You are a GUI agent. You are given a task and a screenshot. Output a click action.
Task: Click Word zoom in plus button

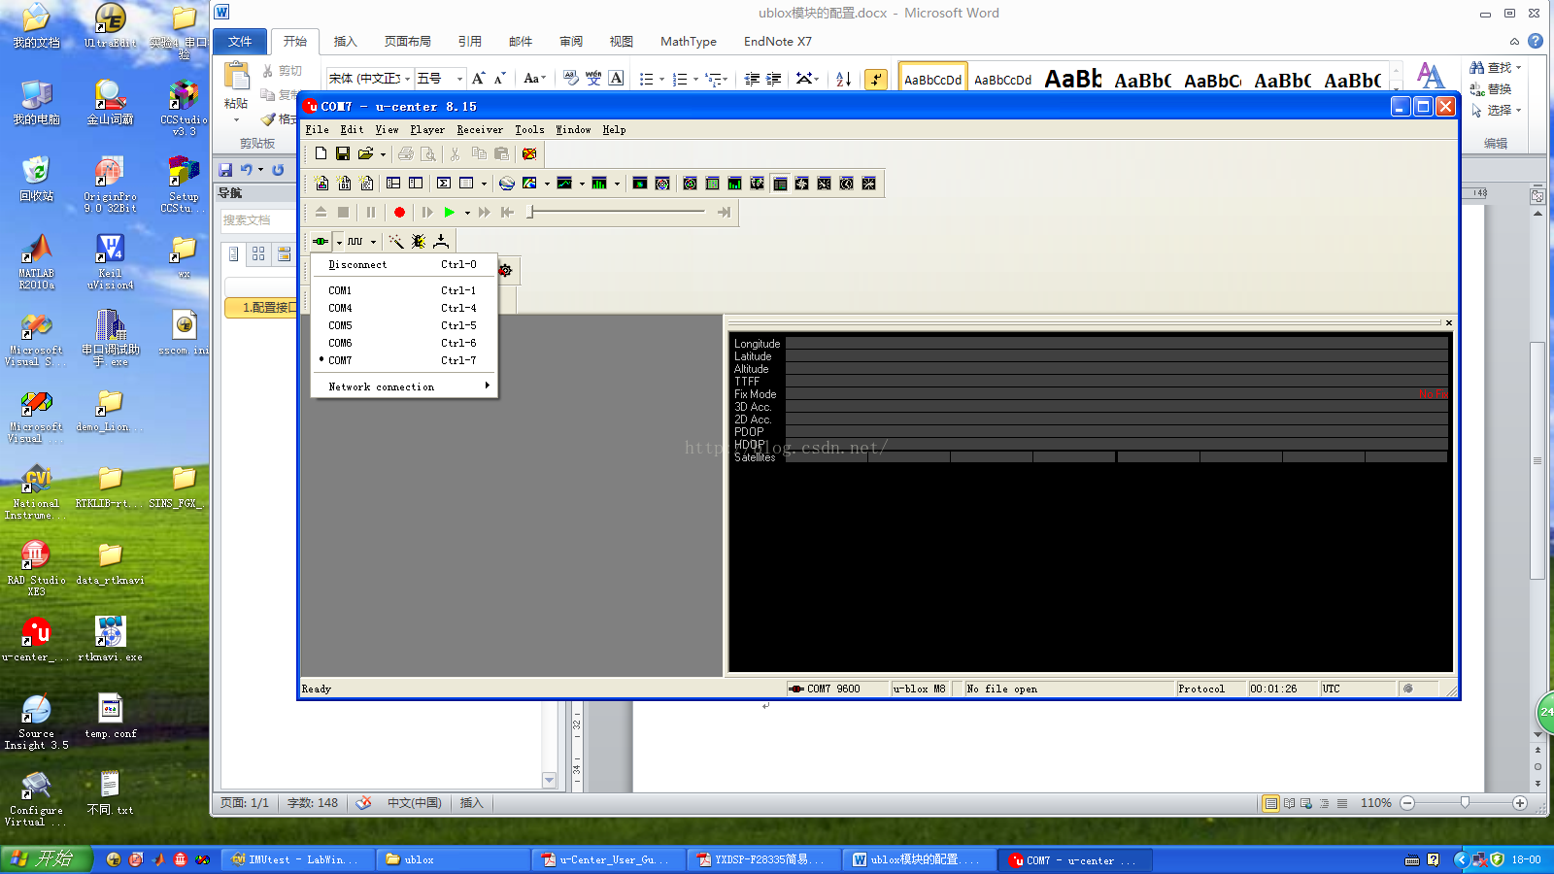[x=1520, y=803]
